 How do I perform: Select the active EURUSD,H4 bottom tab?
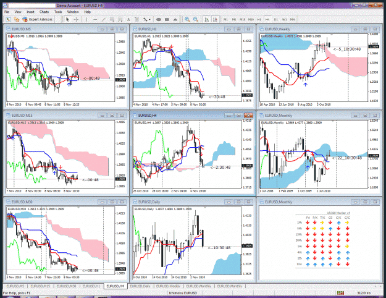(115, 286)
